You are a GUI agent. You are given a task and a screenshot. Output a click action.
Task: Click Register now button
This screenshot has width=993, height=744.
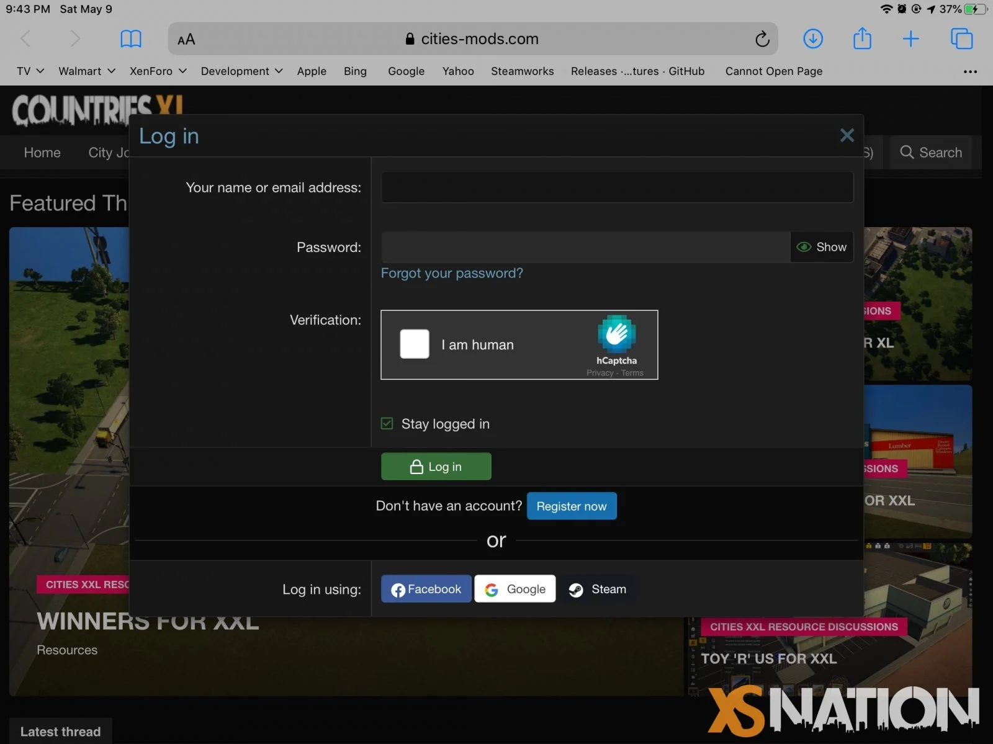572,506
